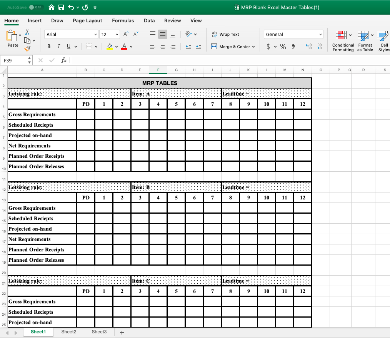This screenshot has height=338, width=390.
Task: Open the Conditional Formatting tool
Action: (343, 40)
